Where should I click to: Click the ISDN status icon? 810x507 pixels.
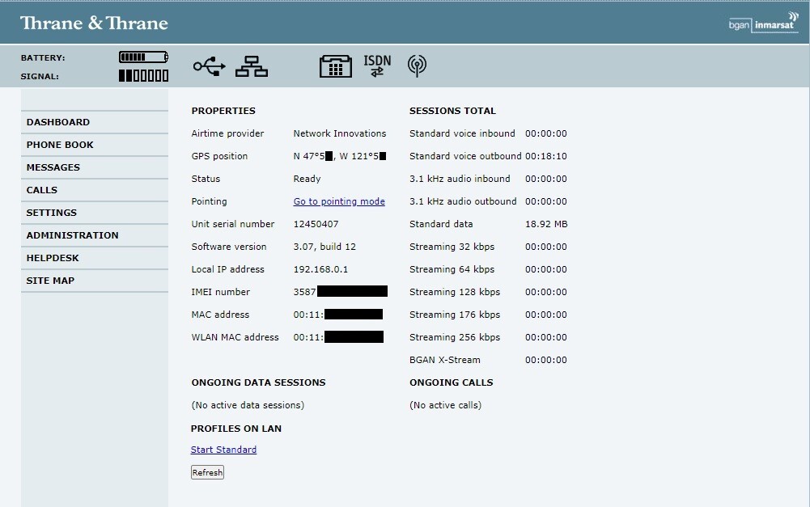click(x=377, y=66)
